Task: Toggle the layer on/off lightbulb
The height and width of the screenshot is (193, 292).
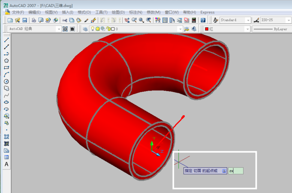Action: [92, 29]
